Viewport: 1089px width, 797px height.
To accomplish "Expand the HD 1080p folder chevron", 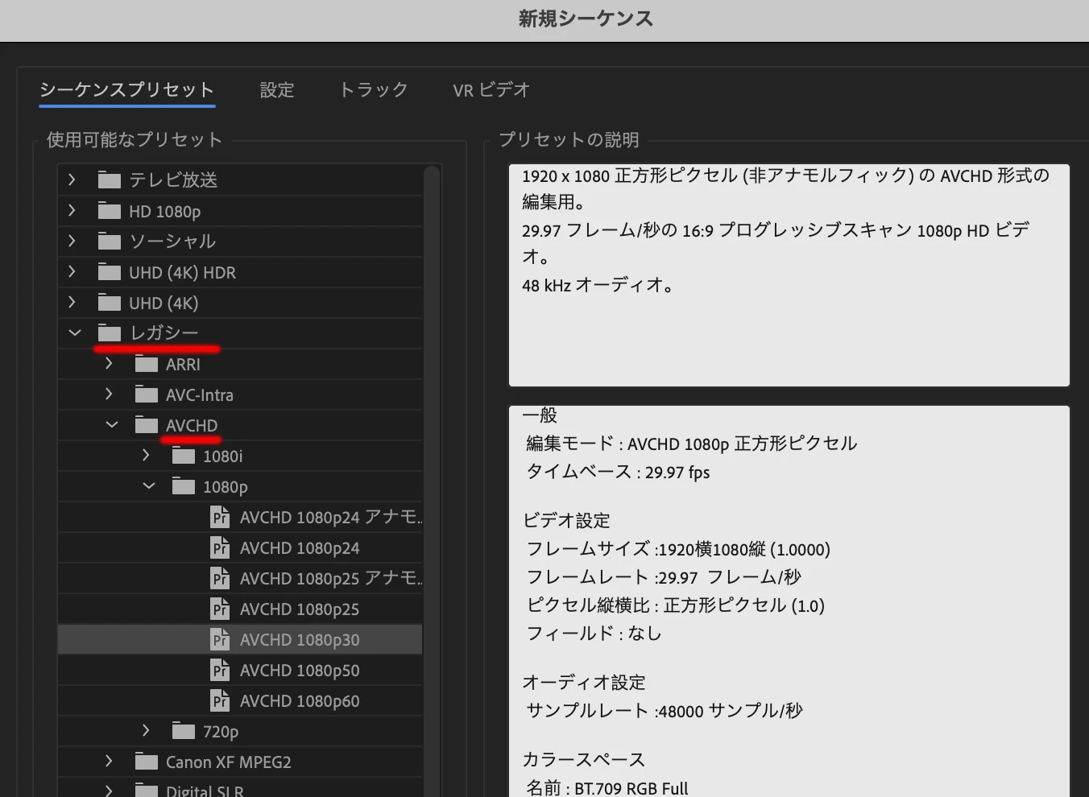I will click(x=72, y=211).
